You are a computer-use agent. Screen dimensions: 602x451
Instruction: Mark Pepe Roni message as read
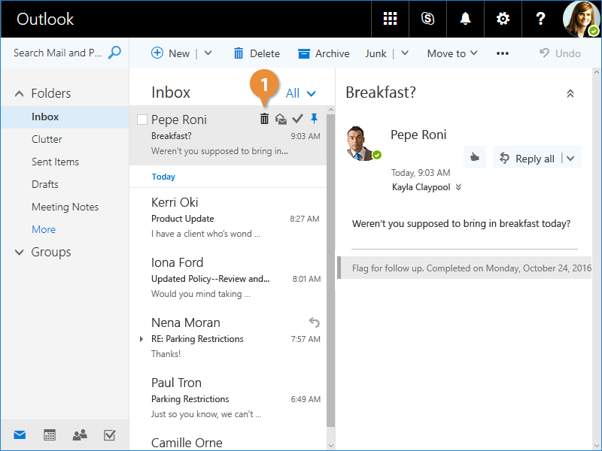coord(281,119)
